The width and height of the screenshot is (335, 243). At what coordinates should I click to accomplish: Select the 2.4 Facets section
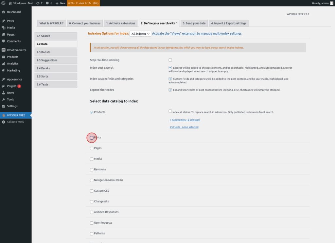56,68
